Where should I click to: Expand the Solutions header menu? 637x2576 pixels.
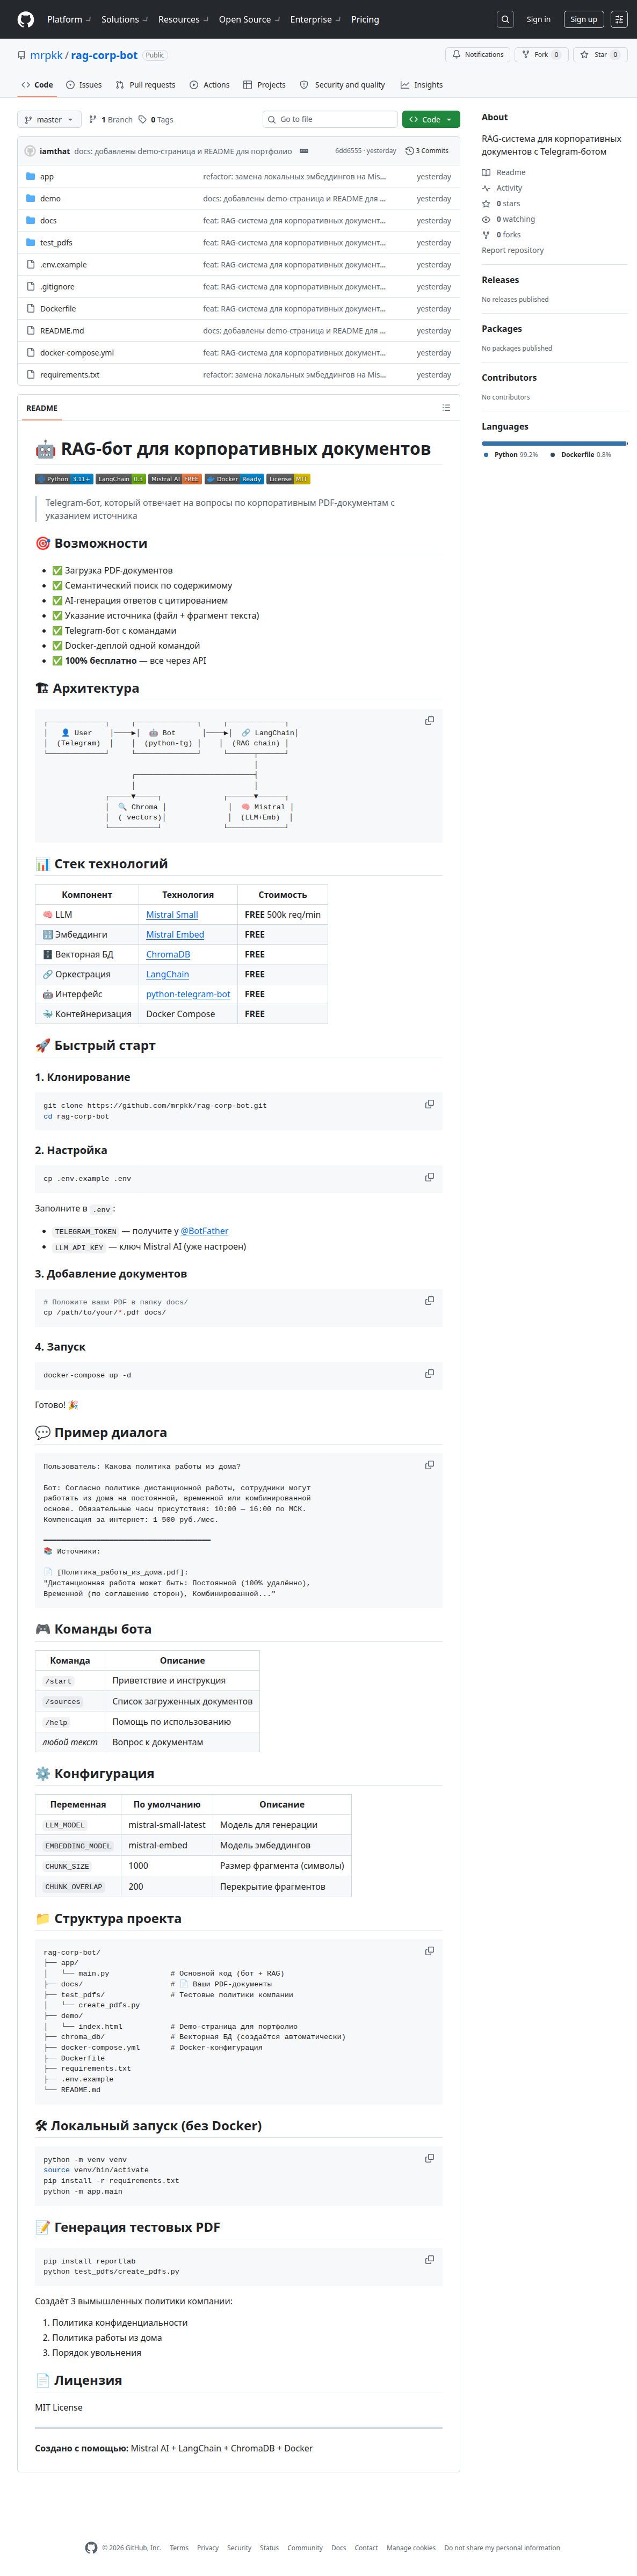click(124, 19)
